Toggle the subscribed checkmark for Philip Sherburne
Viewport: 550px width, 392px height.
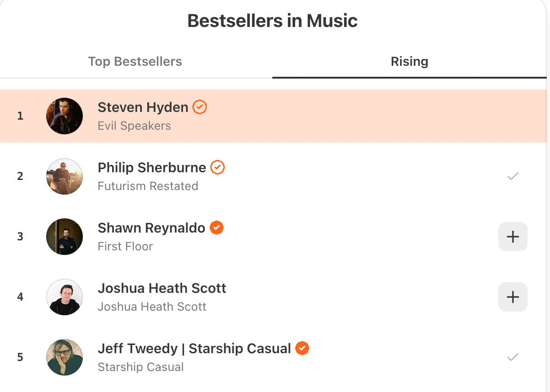coord(512,176)
